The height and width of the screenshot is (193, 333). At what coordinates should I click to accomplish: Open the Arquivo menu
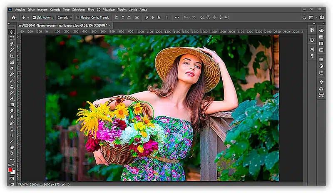click(x=20, y=10)
